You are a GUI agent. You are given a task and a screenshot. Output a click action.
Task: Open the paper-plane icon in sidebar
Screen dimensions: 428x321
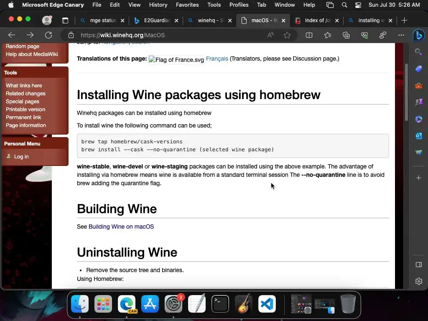tap(418, 152)
